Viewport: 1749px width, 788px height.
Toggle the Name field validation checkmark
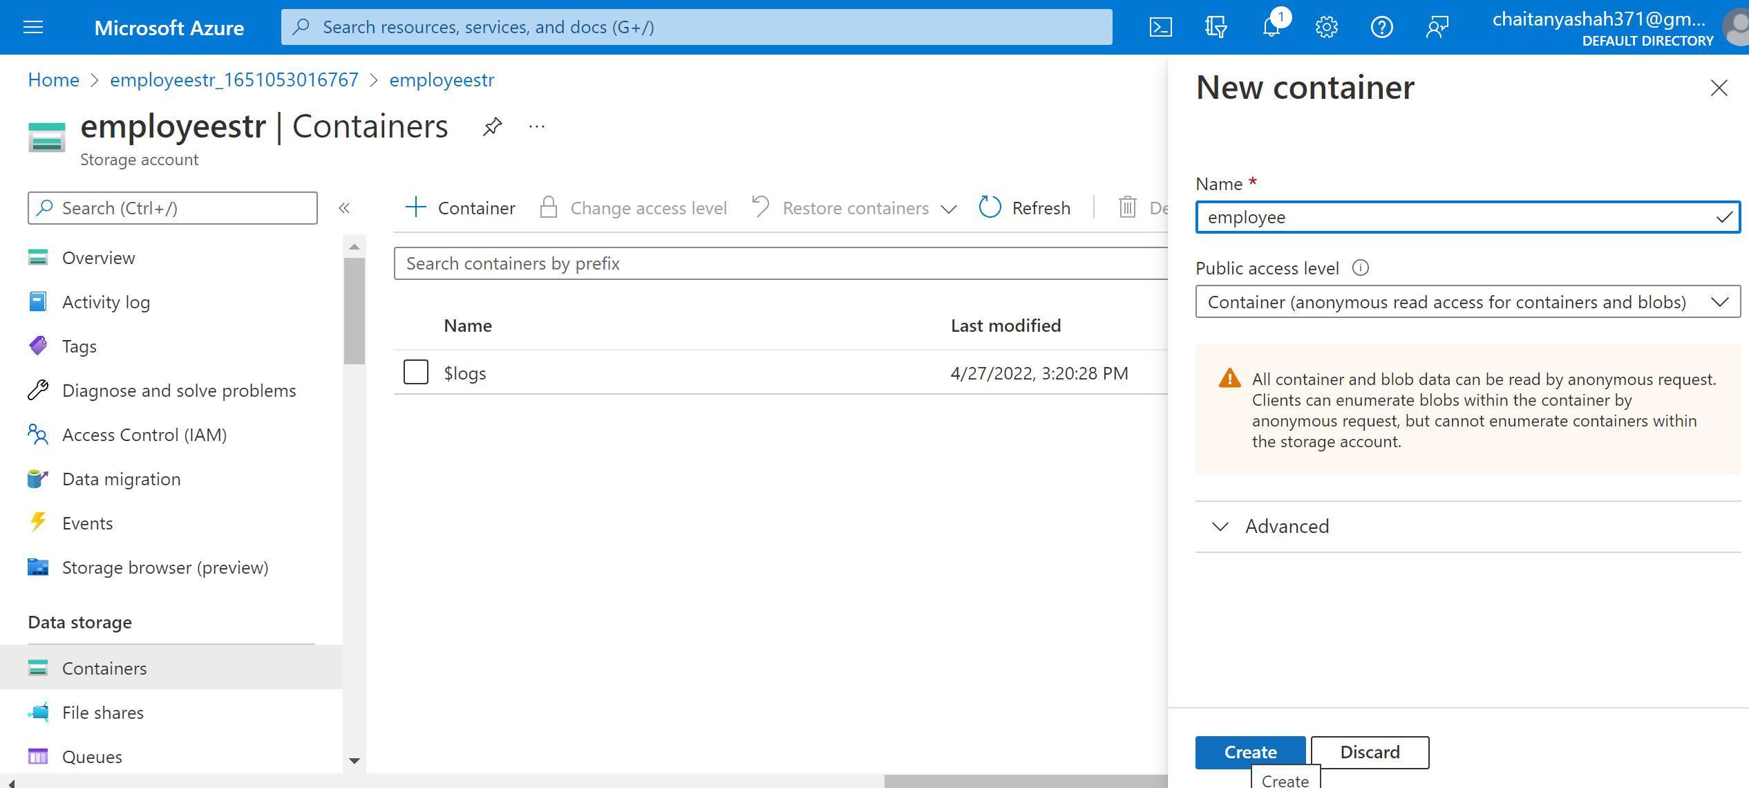point(1721,216)
